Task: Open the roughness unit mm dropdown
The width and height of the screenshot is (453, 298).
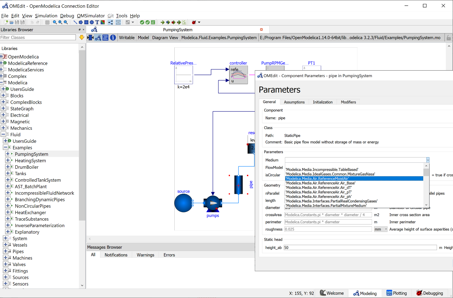Action: tap(381, 229)
